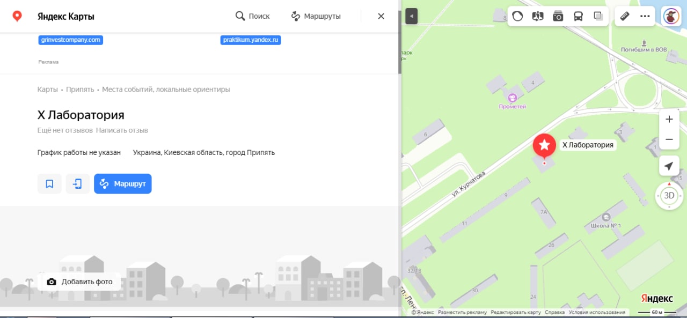Click График работы не указан text
Image resolution: width=687 pixels, height=318 pixels.
point(79,152)
